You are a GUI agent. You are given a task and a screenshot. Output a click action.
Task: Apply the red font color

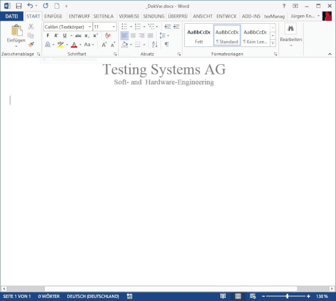[x=74, y=45]
